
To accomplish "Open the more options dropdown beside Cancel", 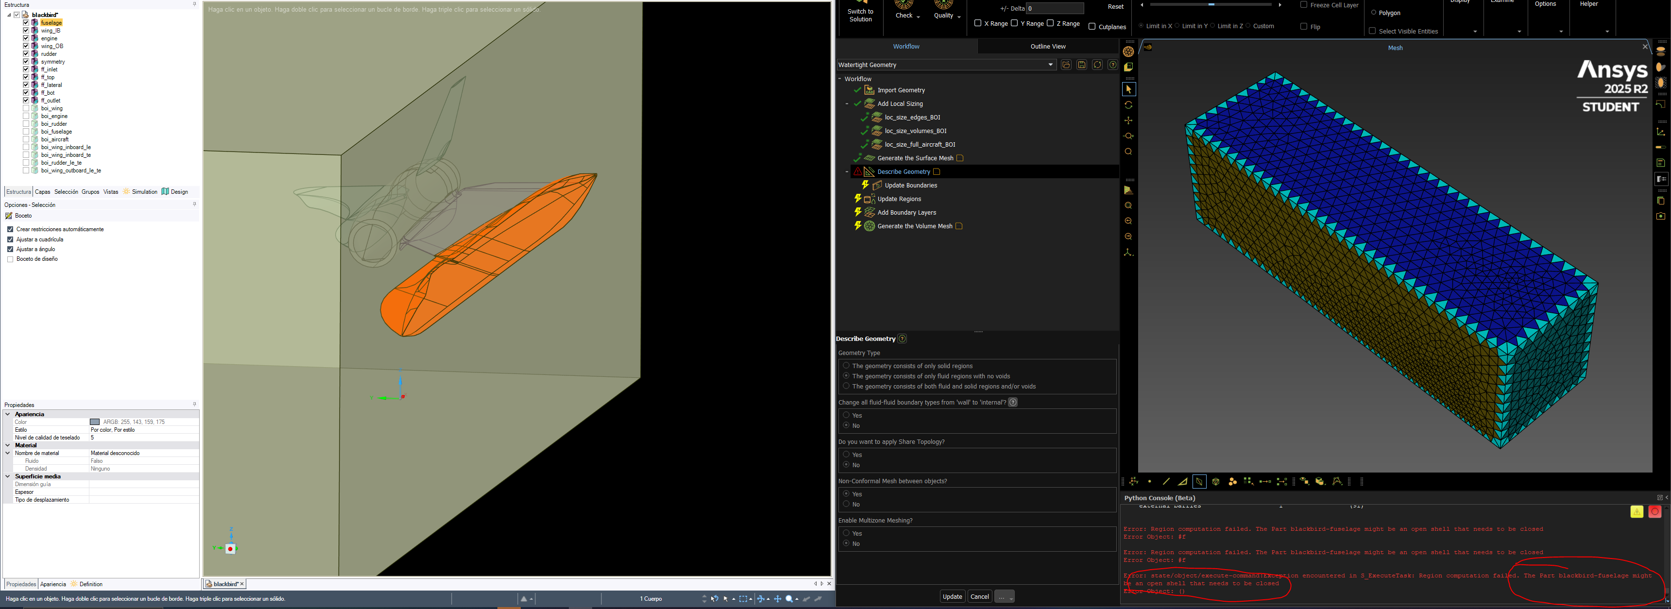I will click(x=1004, y=597).
